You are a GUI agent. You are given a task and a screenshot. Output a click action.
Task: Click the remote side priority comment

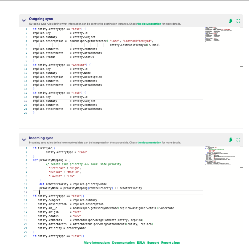coord(83,164)
